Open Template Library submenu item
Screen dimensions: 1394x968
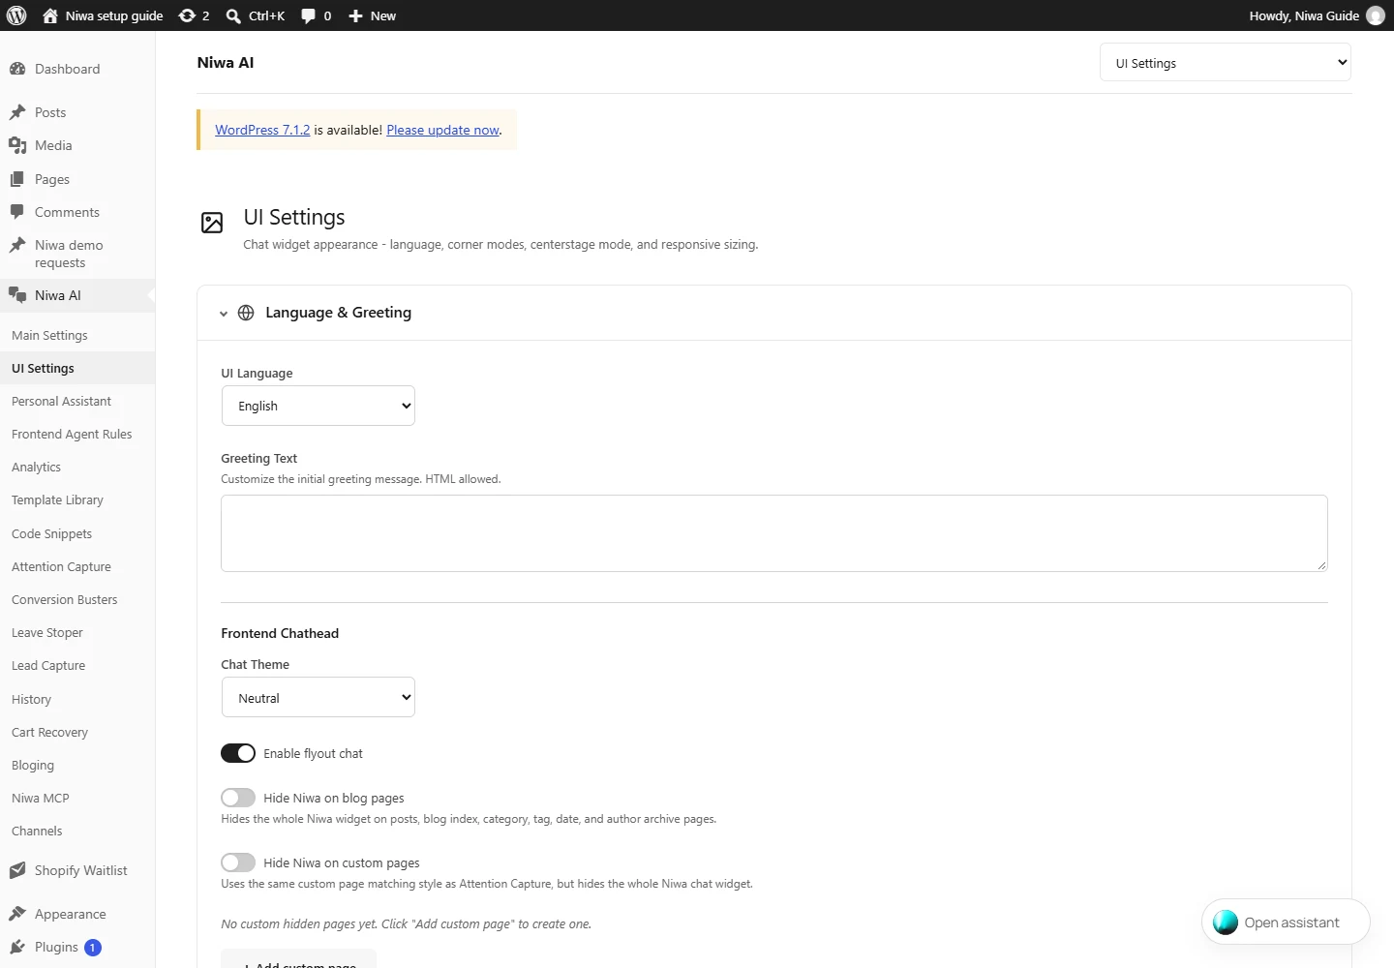57,499
